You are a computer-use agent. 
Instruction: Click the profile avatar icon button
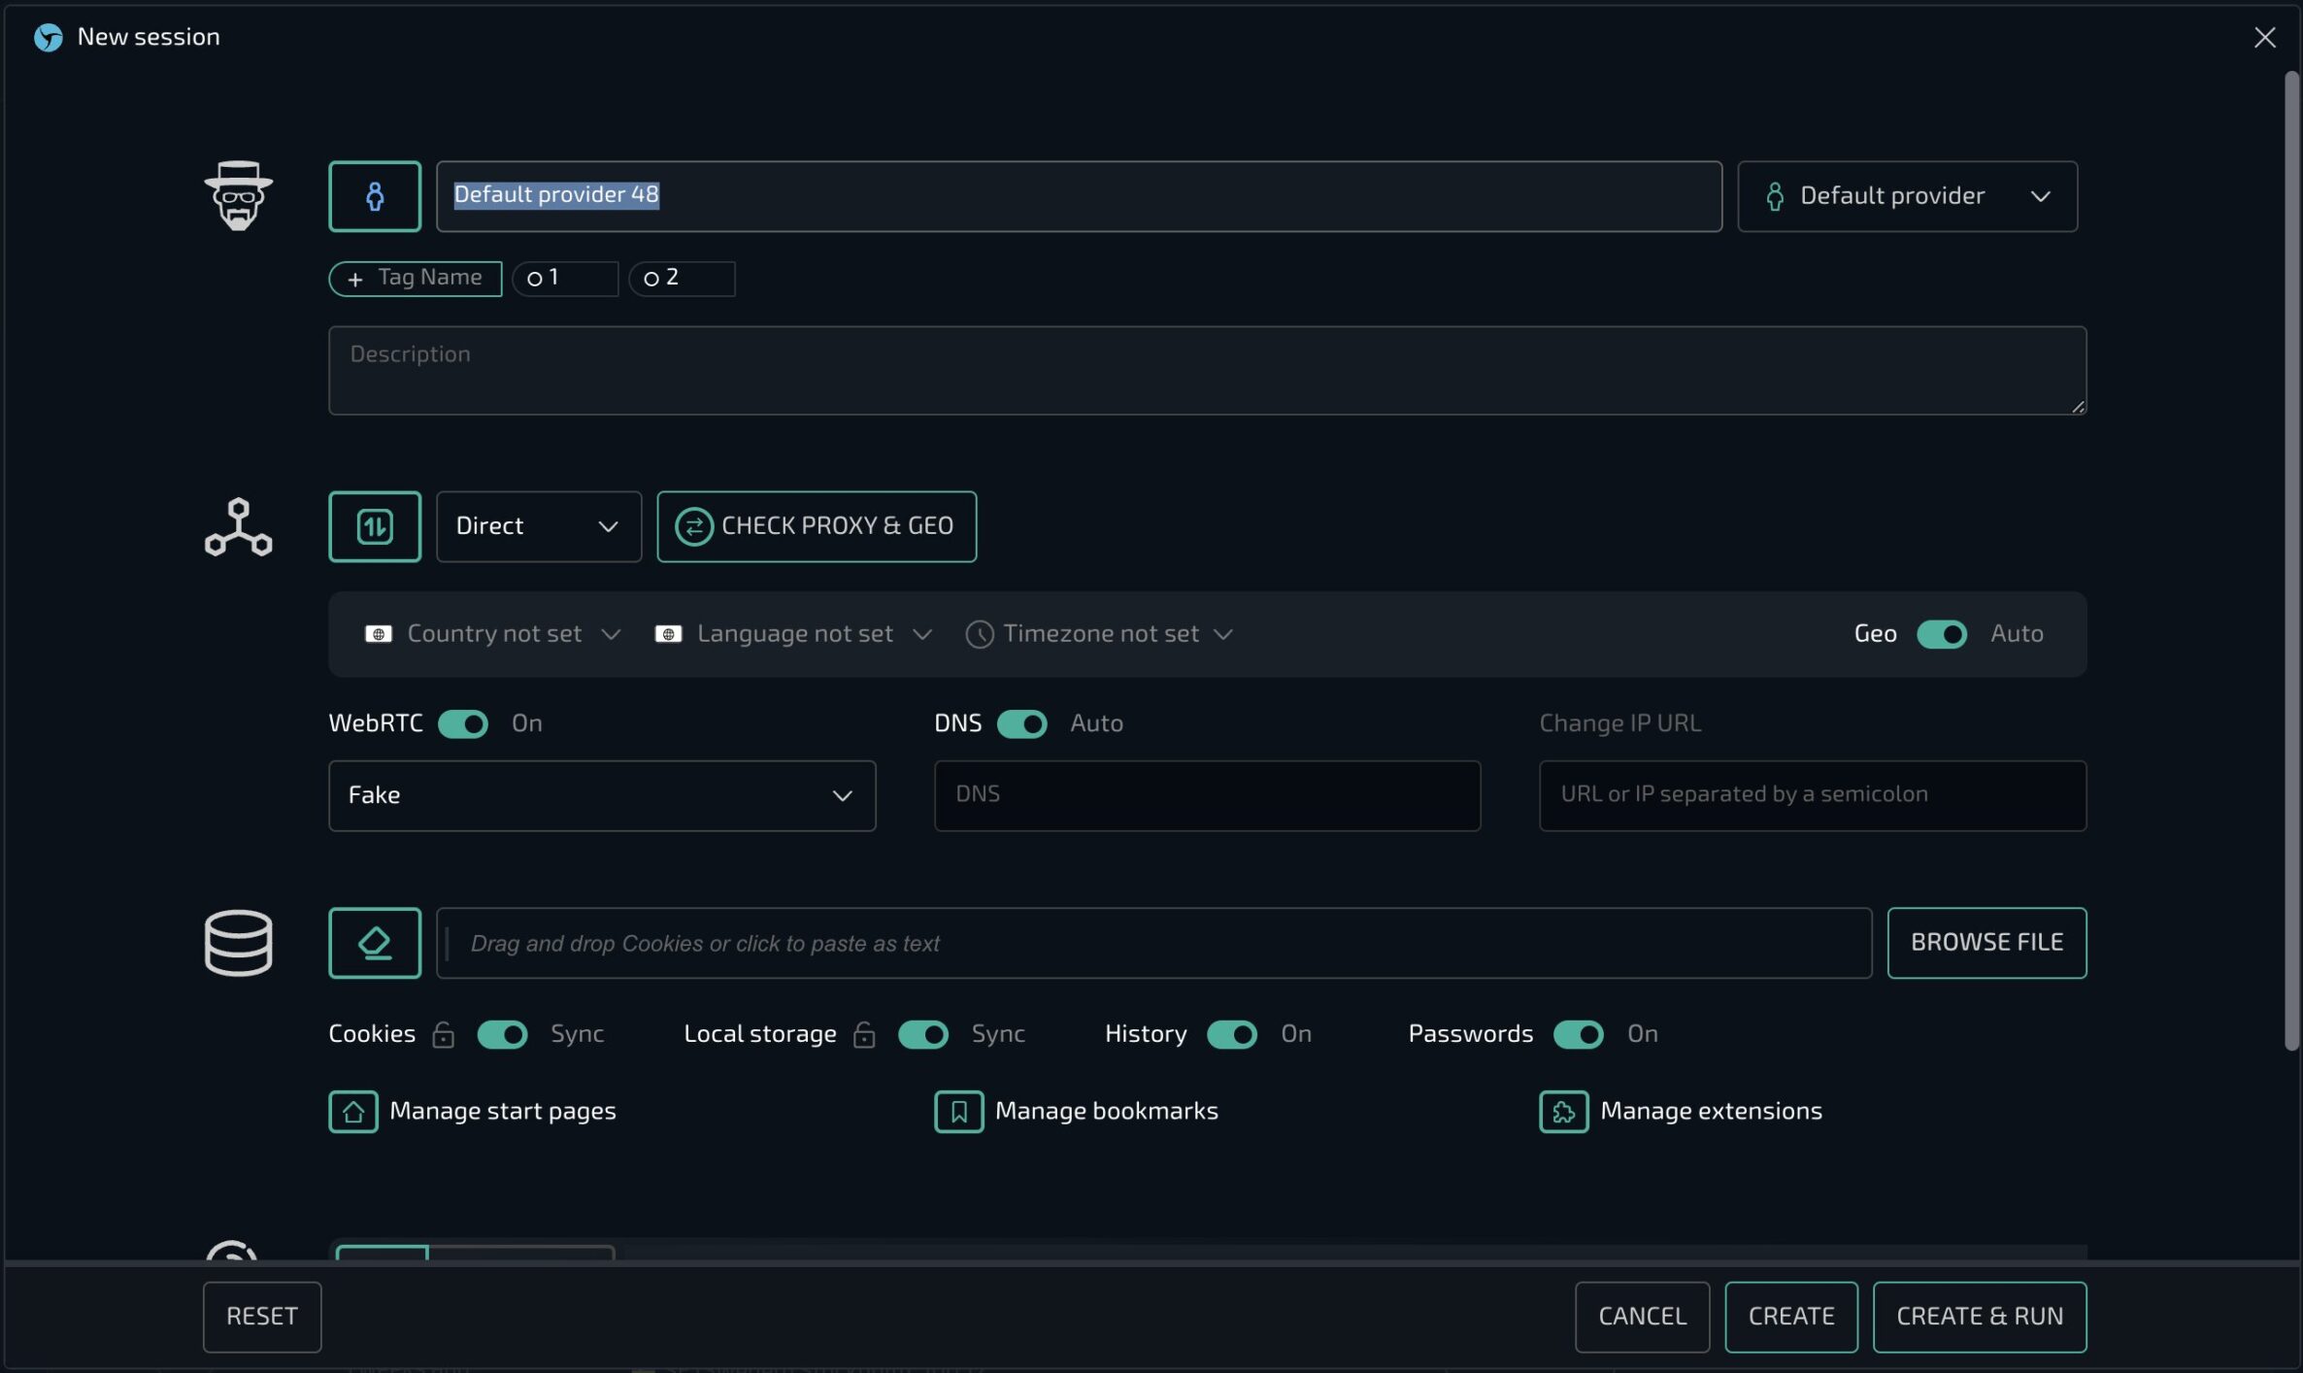pos(375,196)
